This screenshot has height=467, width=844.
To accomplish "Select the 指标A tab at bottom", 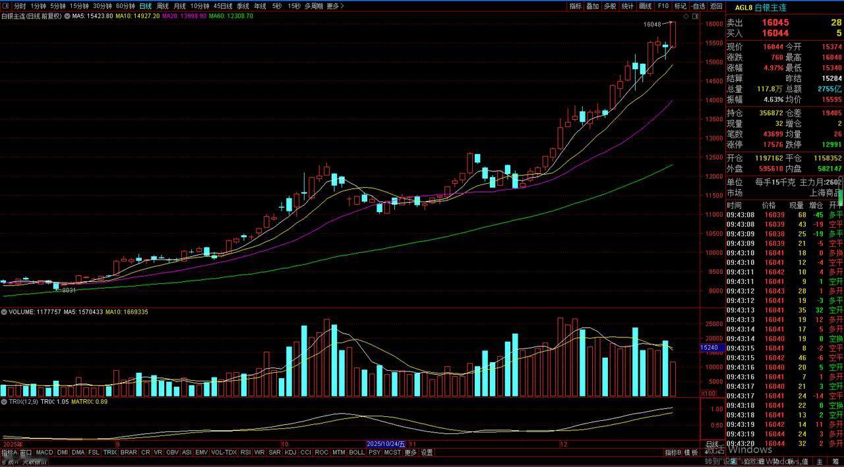I will [x=9, y=453].
